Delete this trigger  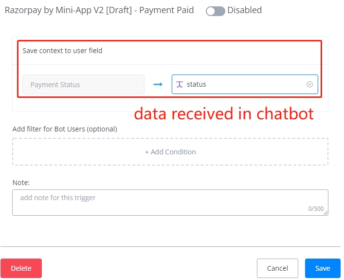21,268
